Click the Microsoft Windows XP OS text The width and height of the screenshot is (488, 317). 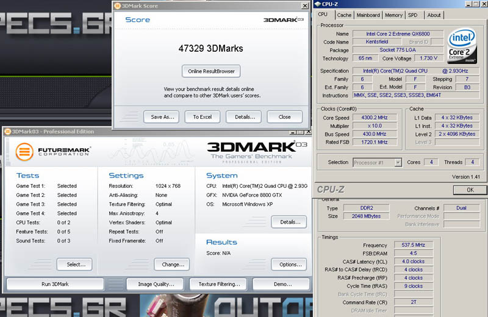(248, 204)
